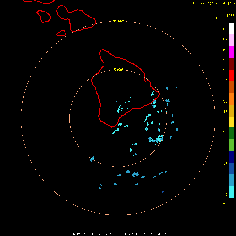Click the TH legend label
Viewport: 236px width, 236px height.
[x=225, y=205]
